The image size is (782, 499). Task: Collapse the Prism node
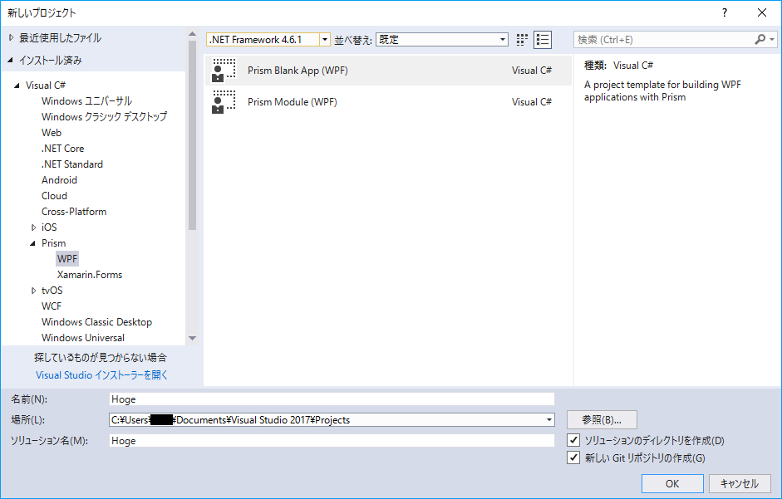pyautogui.click(x=33, y=242)
